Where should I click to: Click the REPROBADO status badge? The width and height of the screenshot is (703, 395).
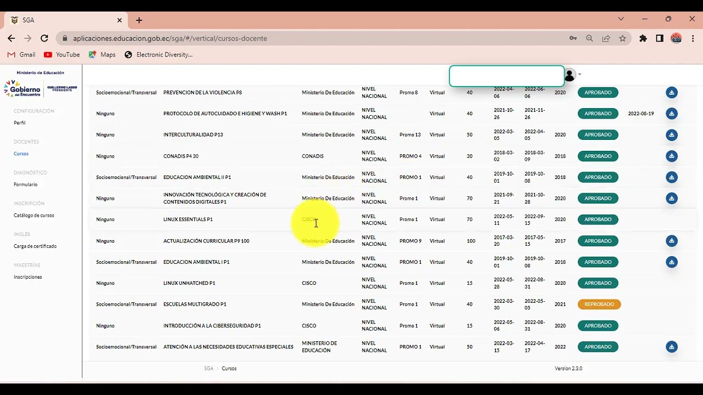(x=599, y=304)
